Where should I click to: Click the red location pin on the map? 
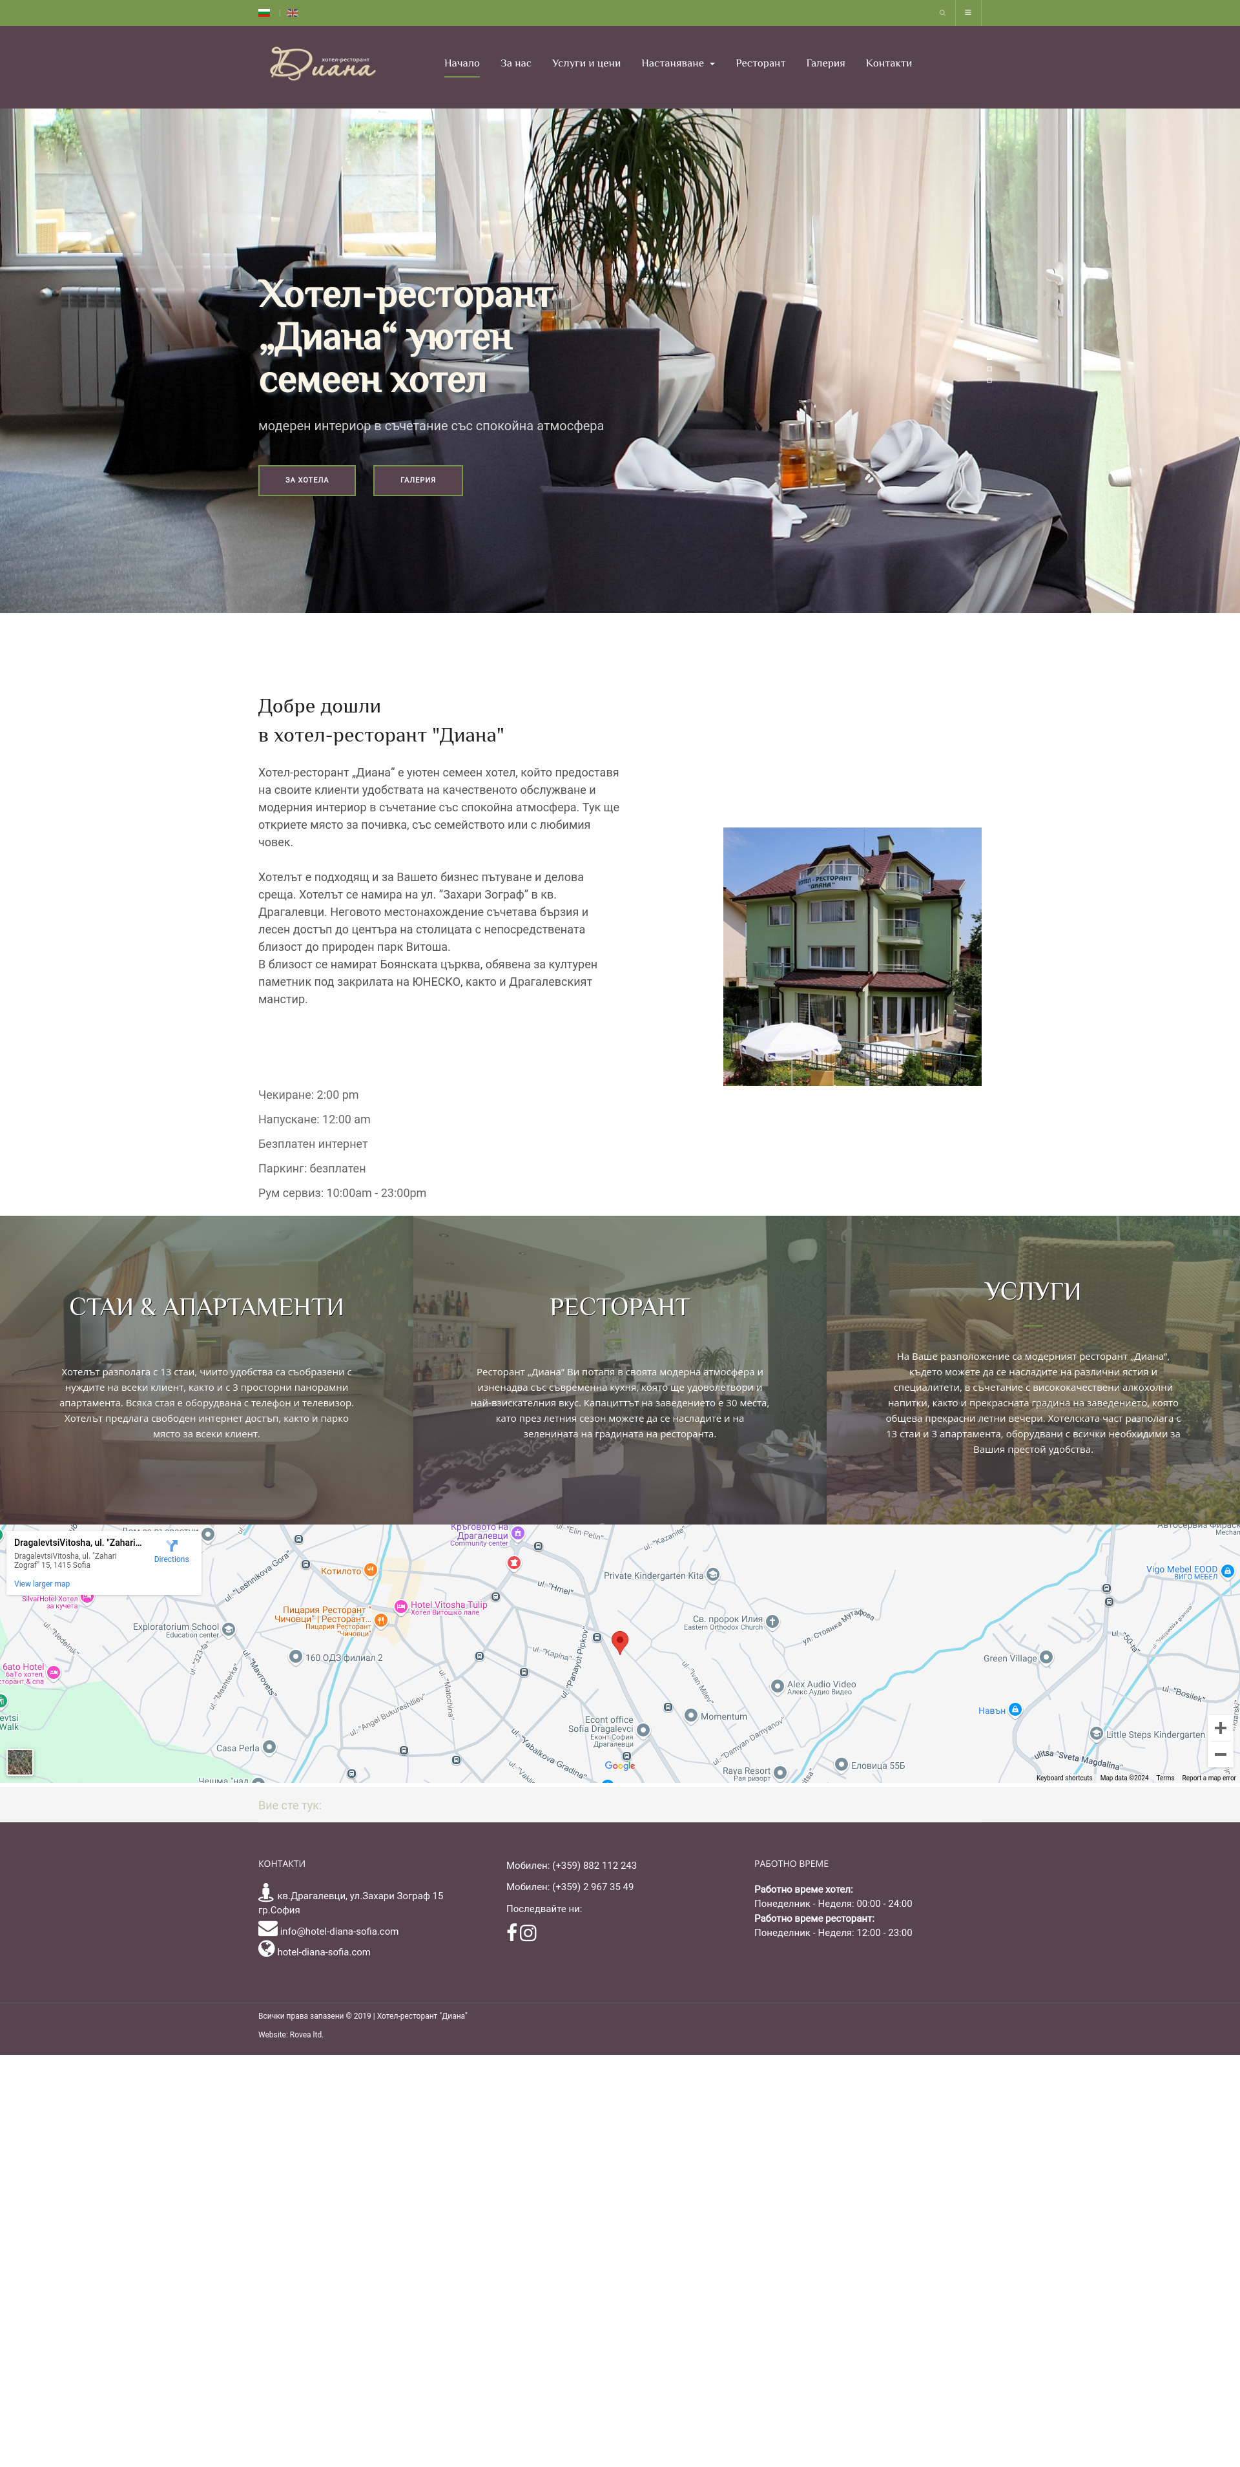point(619,1641)
